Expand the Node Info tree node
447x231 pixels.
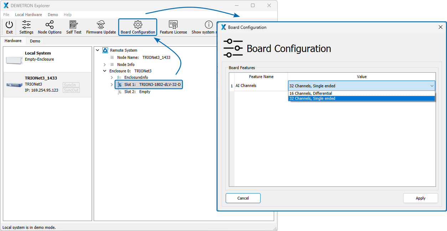pos(104,65)
